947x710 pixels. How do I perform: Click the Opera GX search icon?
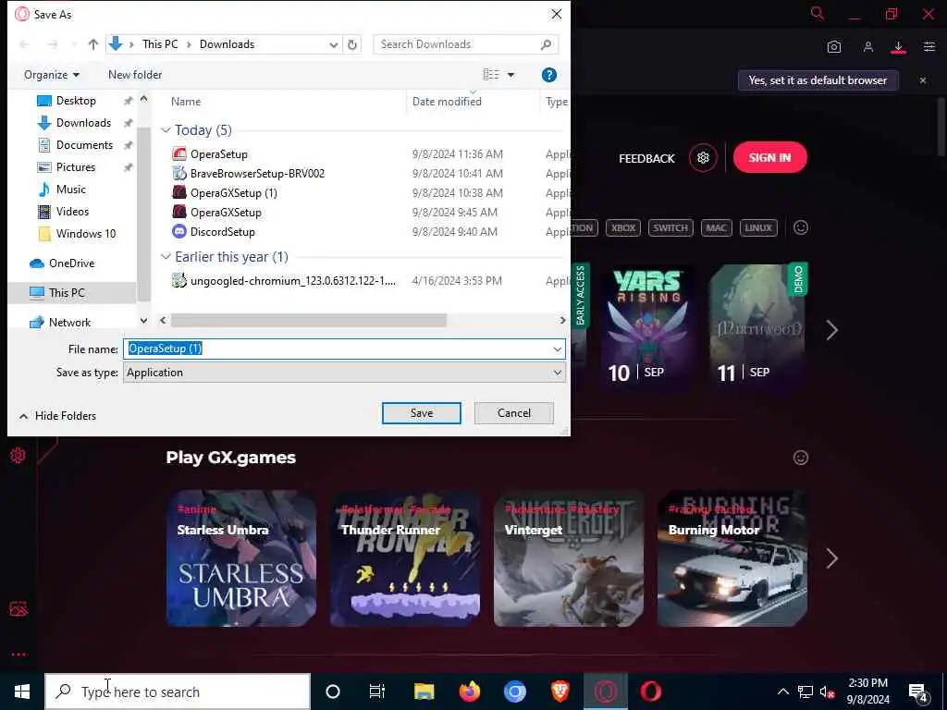818,13
